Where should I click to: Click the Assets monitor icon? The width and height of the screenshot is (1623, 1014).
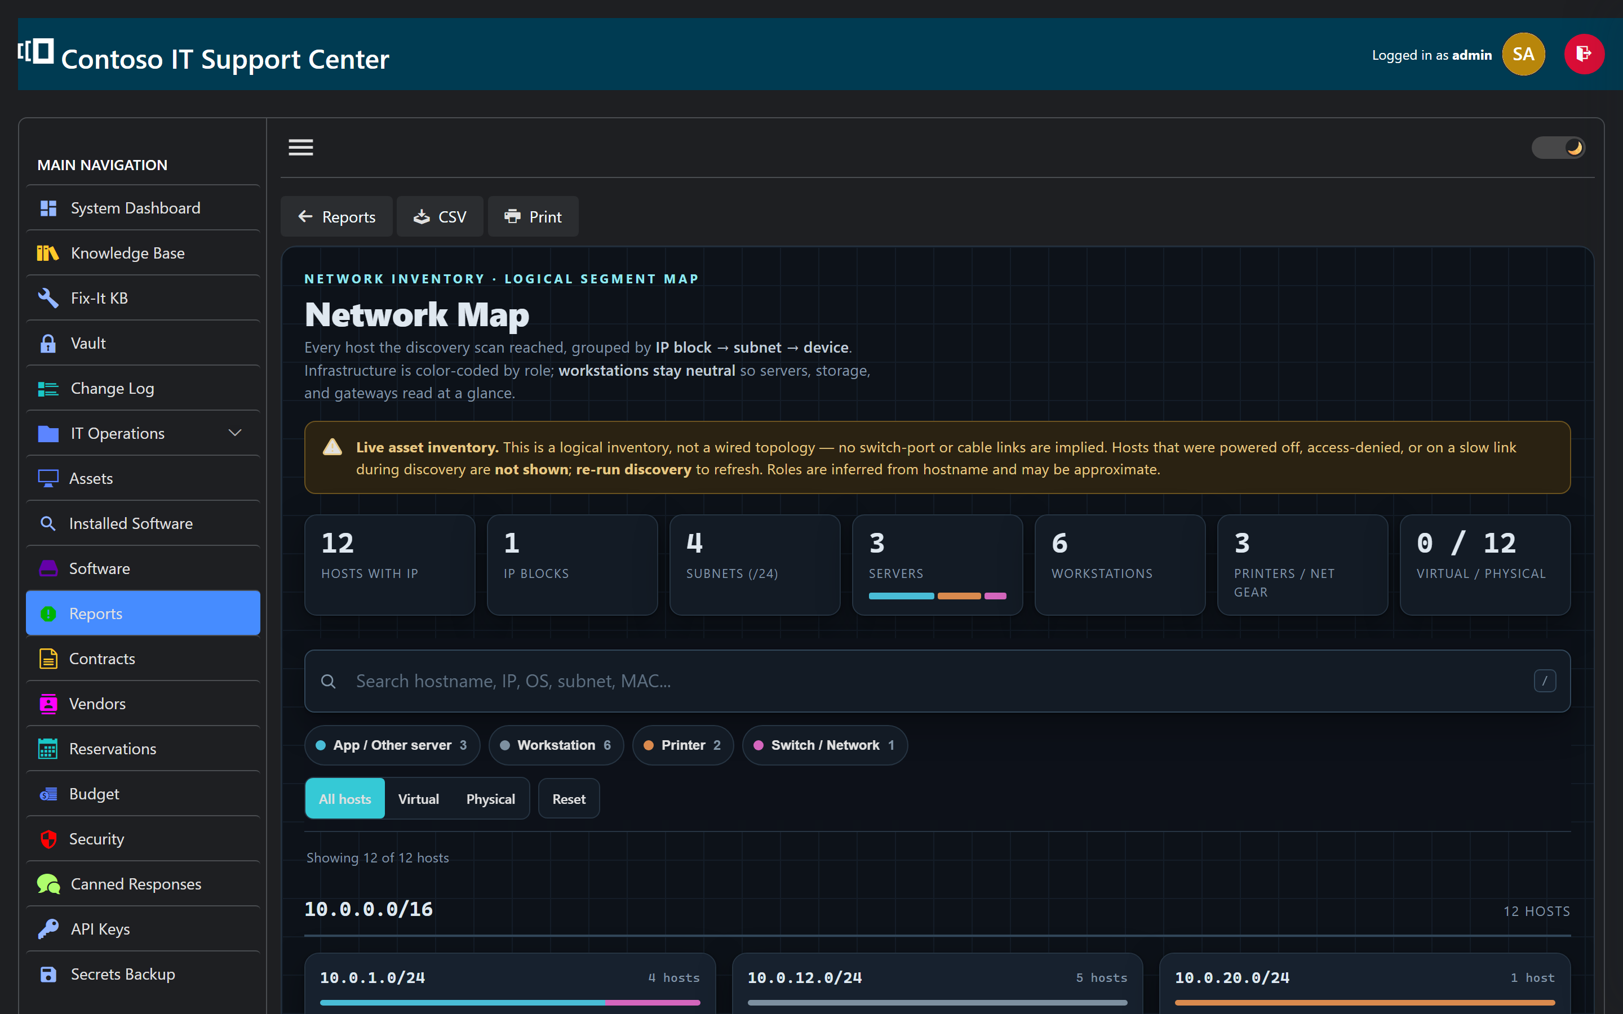click(48, 479)
